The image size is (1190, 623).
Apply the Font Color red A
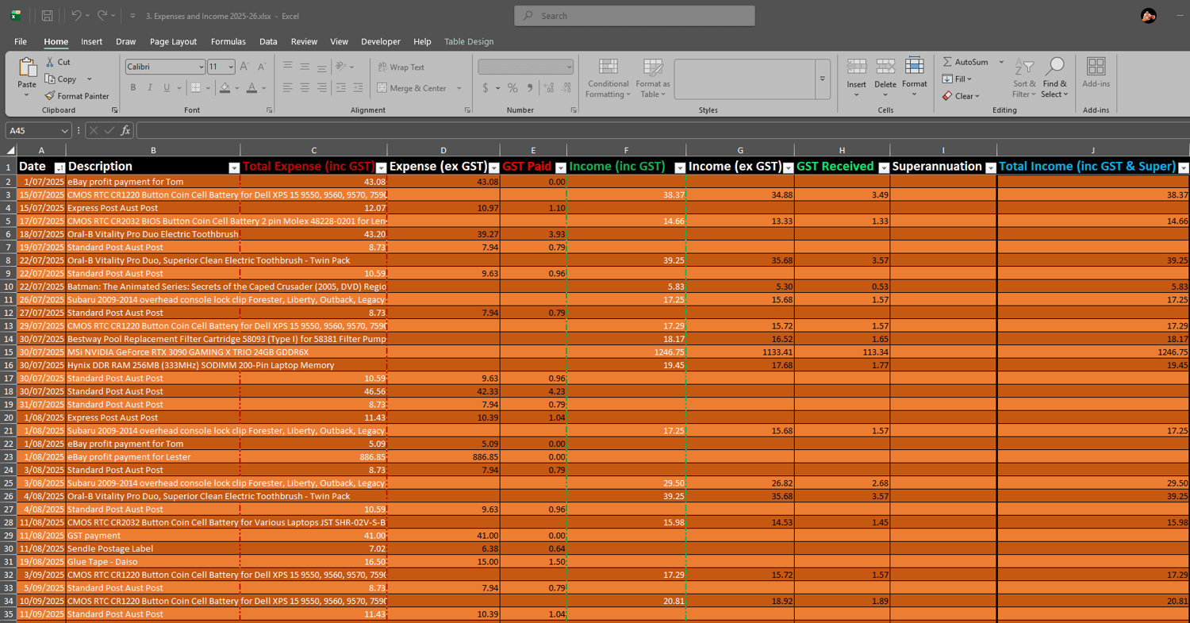click(251, 88)
